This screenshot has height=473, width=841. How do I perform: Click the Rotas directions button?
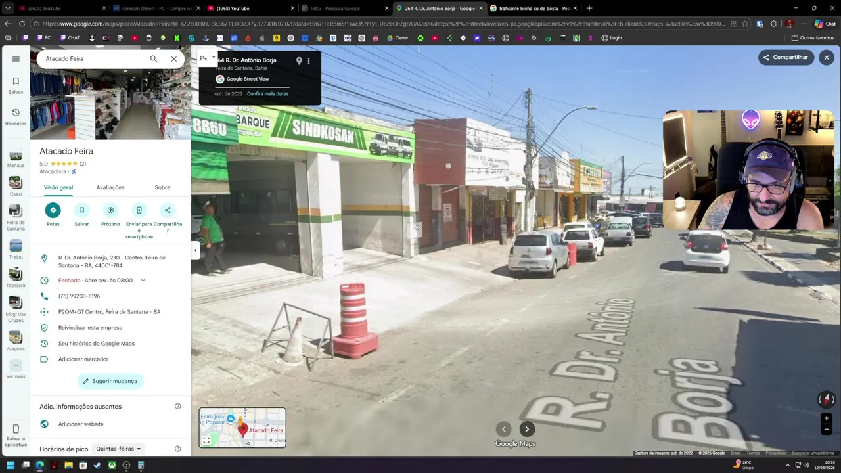pyautogui.click(x=53, y=210)
